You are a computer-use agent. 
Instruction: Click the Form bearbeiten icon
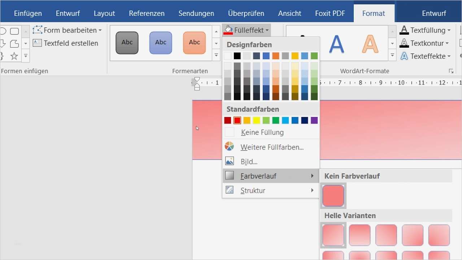pos(38,30)
